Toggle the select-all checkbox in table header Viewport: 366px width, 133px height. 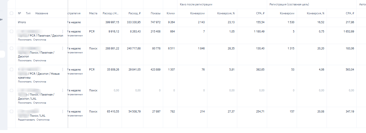[11, 13]
